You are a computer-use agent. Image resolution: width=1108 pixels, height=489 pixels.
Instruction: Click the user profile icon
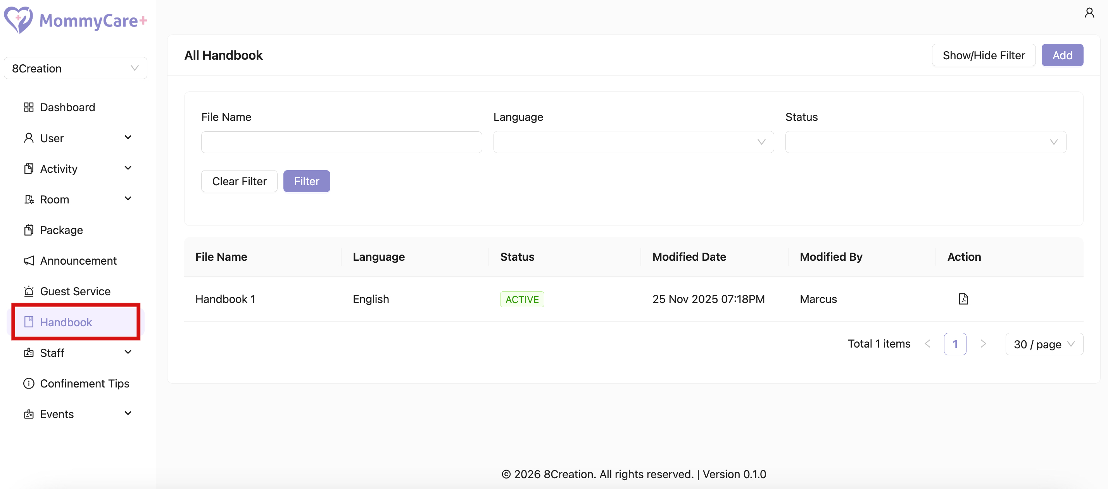(x=1089, y=12)
